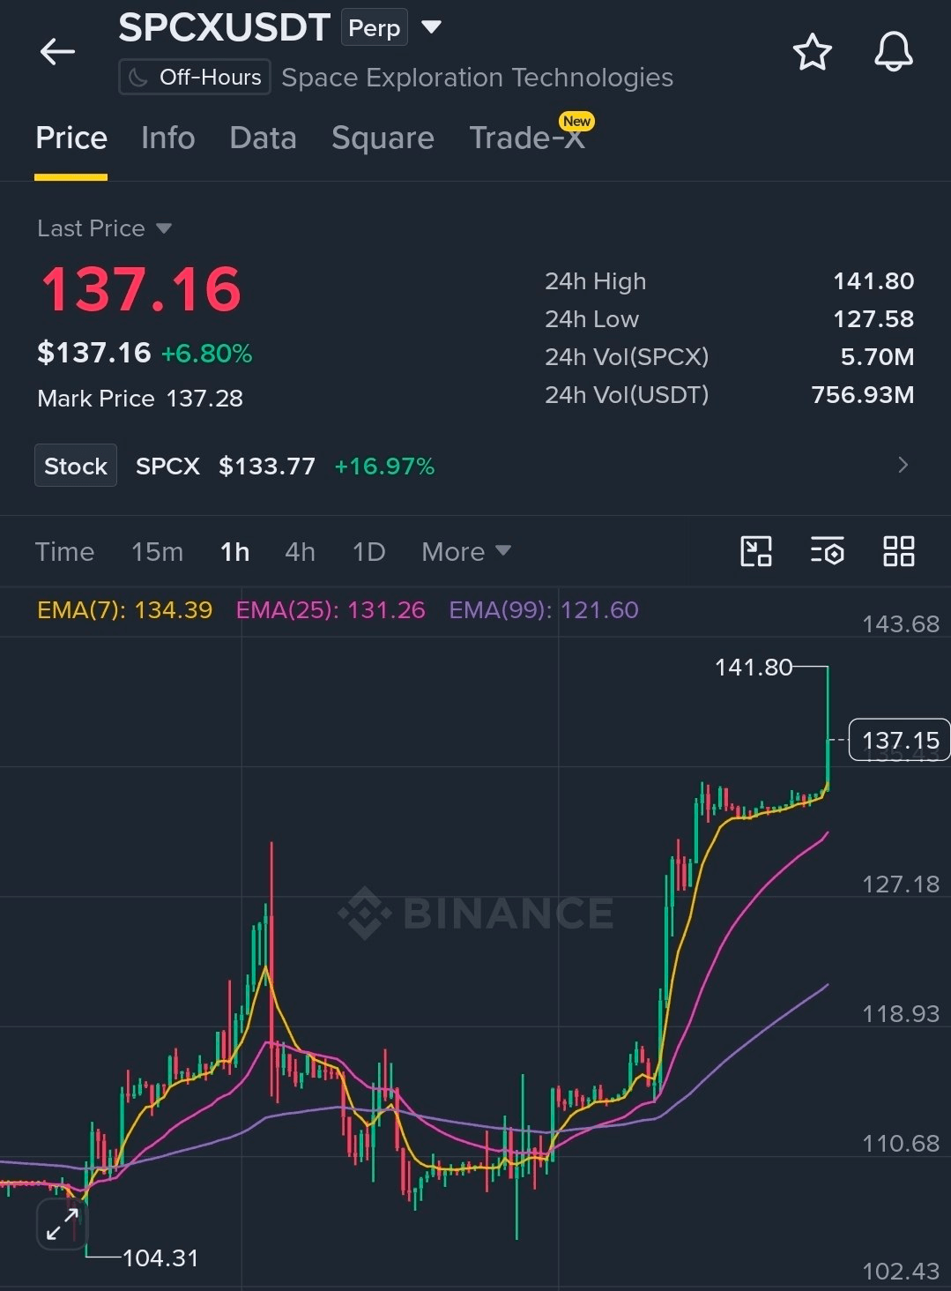Tap the 24h High value 141.80

coord(873,281)
